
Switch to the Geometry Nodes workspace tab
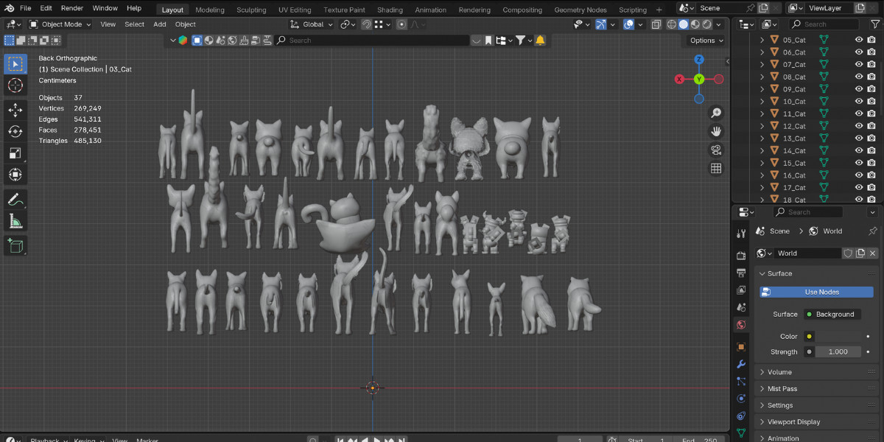click(579, 10)
